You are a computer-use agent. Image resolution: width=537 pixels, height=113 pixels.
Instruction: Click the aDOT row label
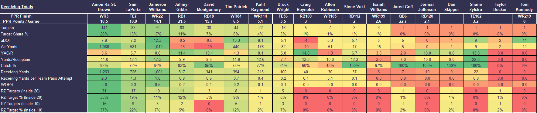point(6,40)
